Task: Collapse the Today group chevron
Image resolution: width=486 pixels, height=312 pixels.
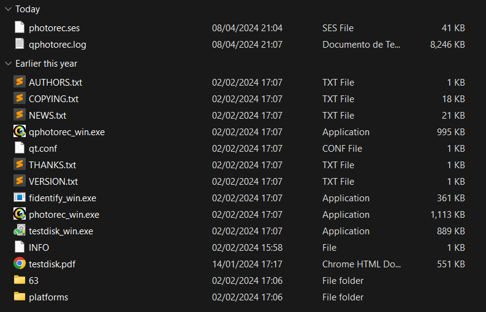Action: pos(8,9)
